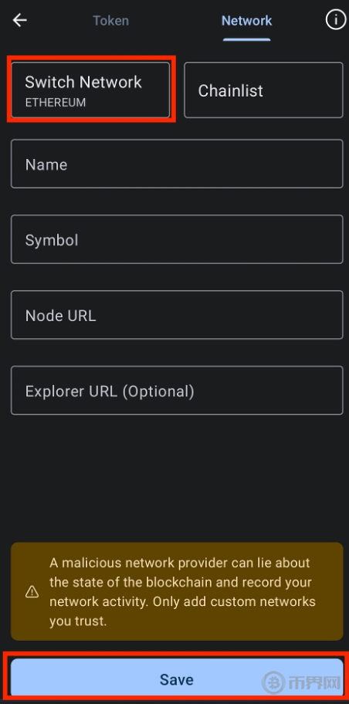Go back using the left arrow
The image size is (349, 704).
coord(20,20)
